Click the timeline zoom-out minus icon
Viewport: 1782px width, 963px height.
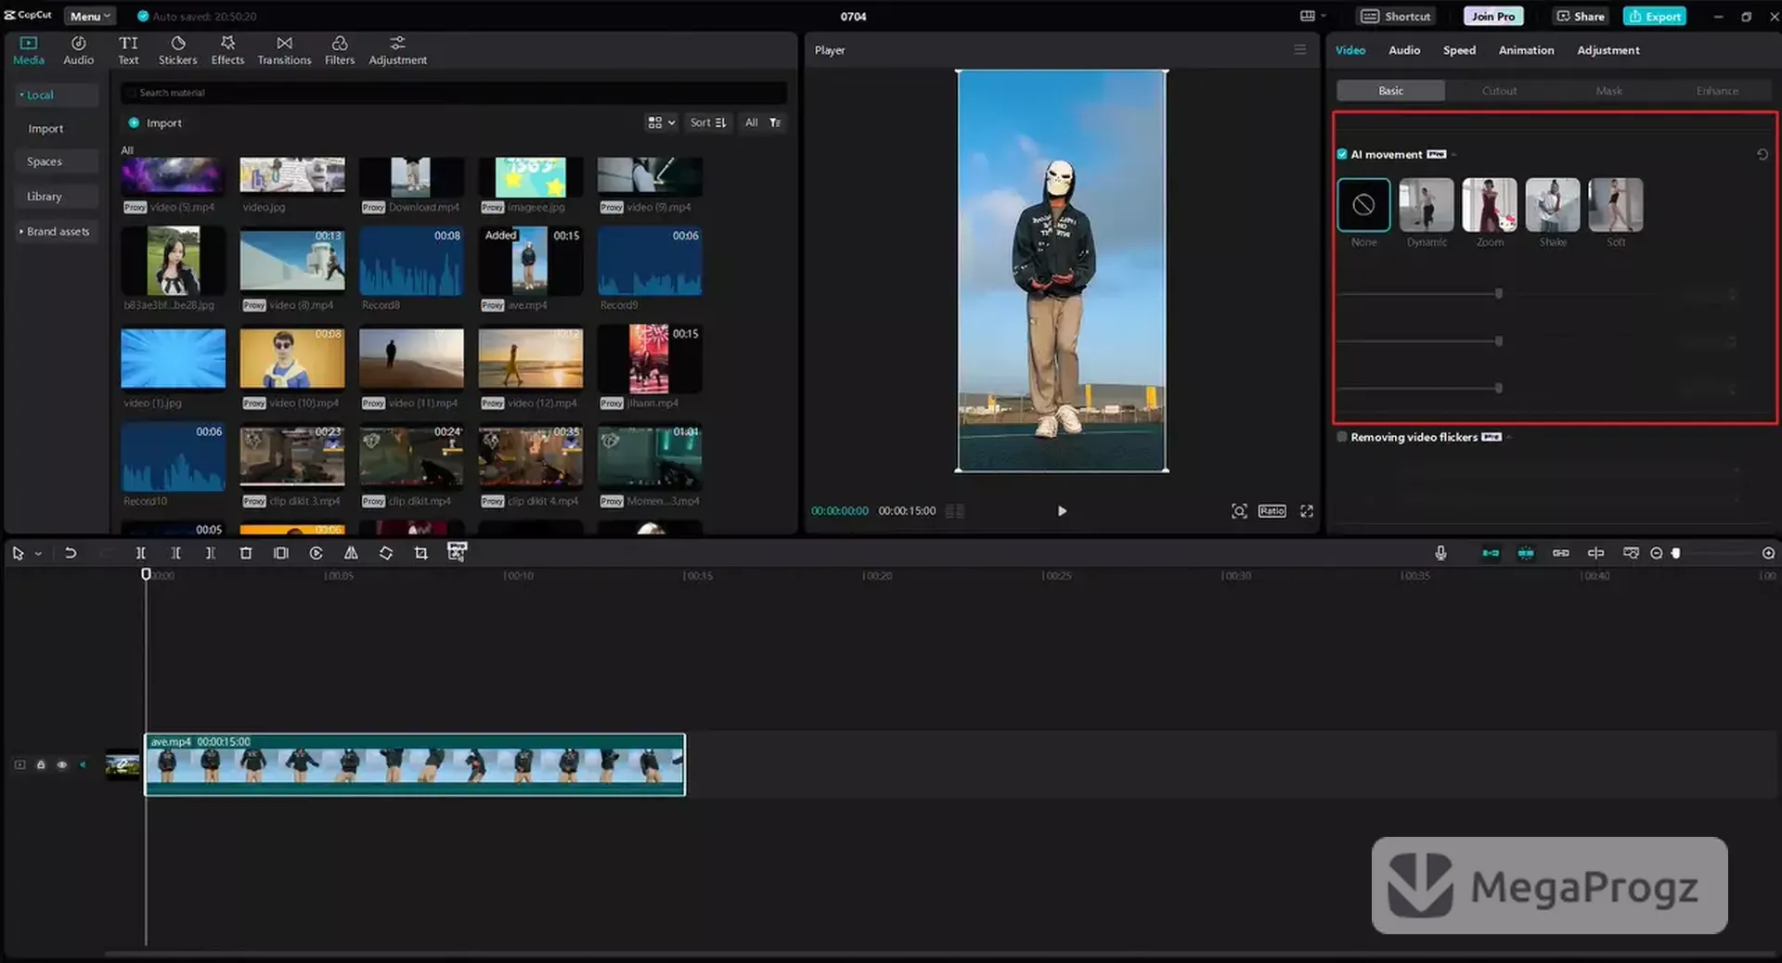coord(1656,553)
